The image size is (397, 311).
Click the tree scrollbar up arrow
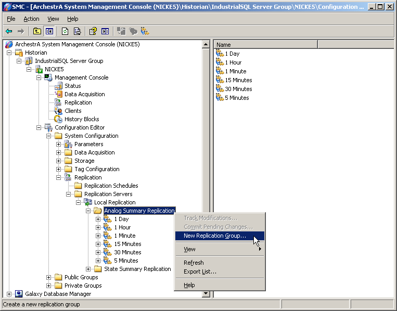tap(206, 45)
